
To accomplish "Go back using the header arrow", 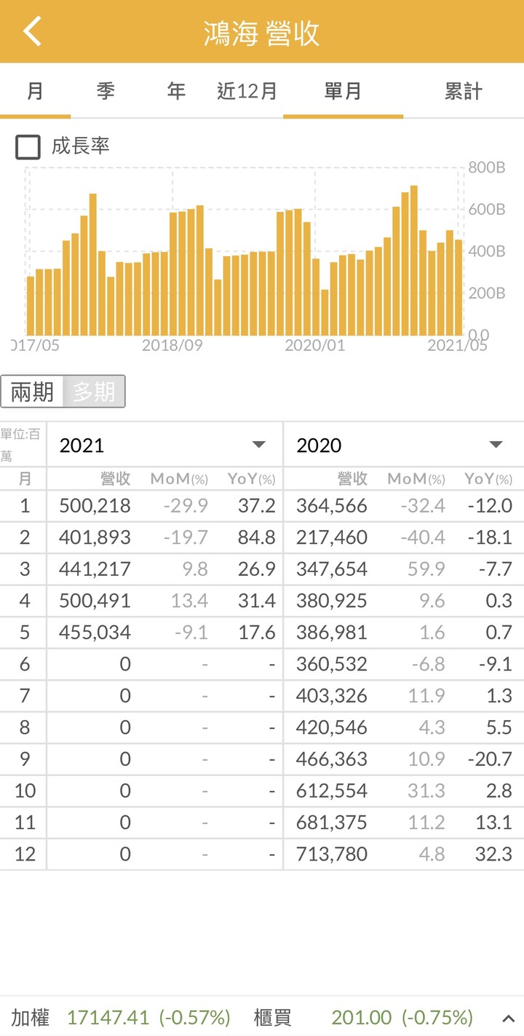I will [x=33, y=32].
